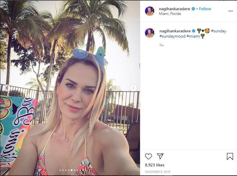
Task: Follow the account nagihankaradere
Action: point(205,9)
